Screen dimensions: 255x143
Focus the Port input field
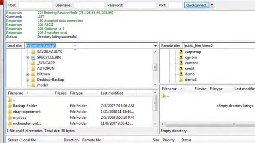click(175, 5)
